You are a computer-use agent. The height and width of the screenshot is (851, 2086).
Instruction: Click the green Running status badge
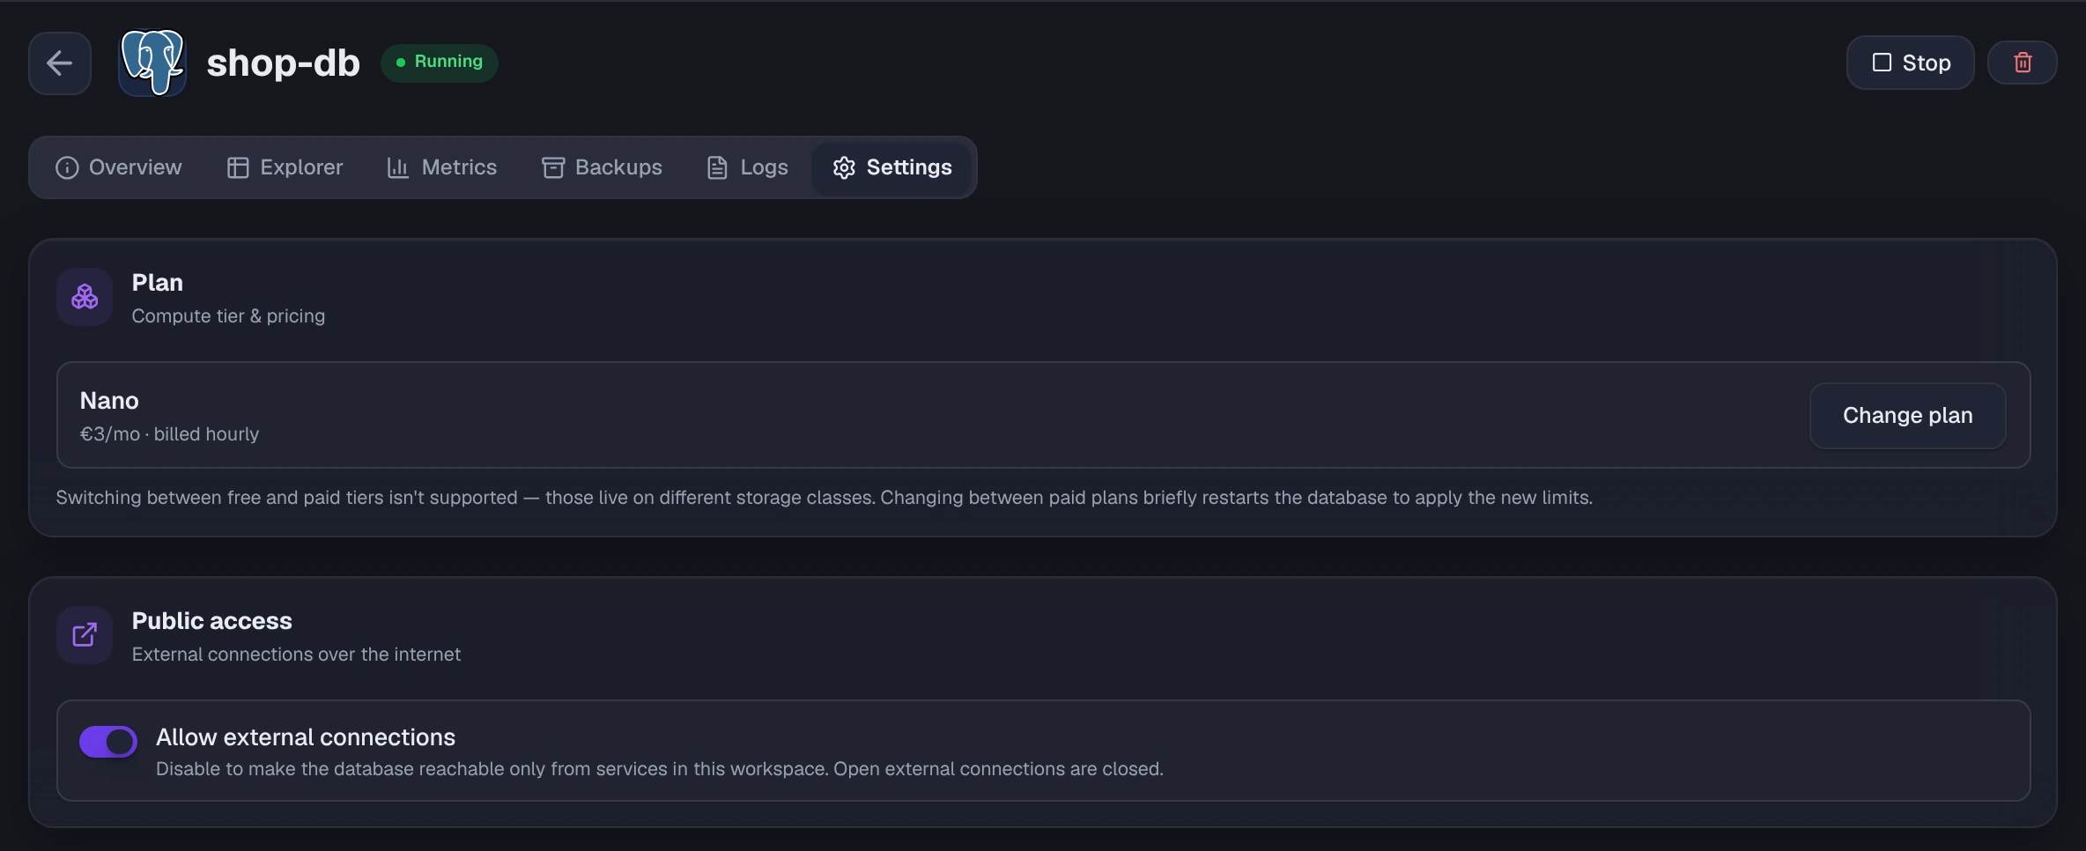pos(440,63)
